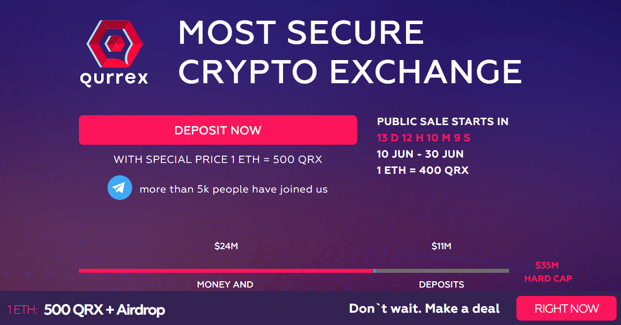Open the Telegram icon link
The height and width of the screenshot is (325, 621).
(120, 188)
